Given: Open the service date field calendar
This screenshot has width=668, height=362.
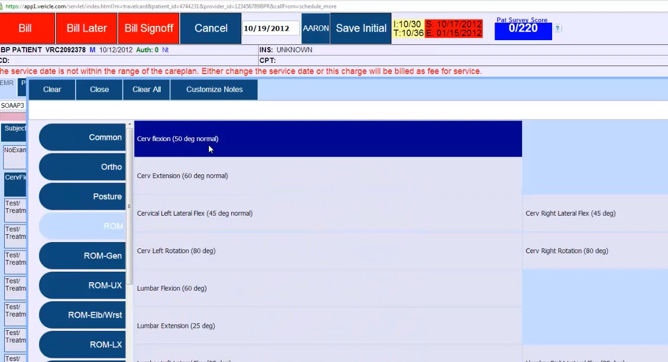Looking at the screenshot, I should pyautogui.click(x=270, y=28).
